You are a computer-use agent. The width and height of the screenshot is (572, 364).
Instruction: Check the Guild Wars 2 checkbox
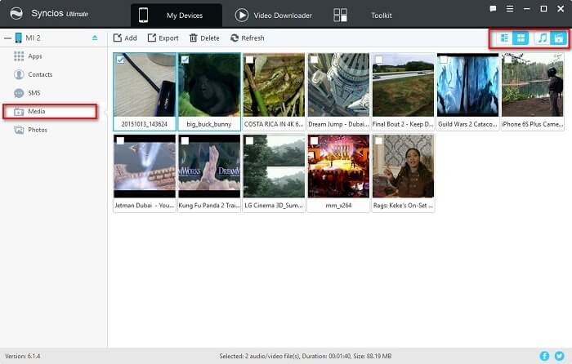pos(444,60)
